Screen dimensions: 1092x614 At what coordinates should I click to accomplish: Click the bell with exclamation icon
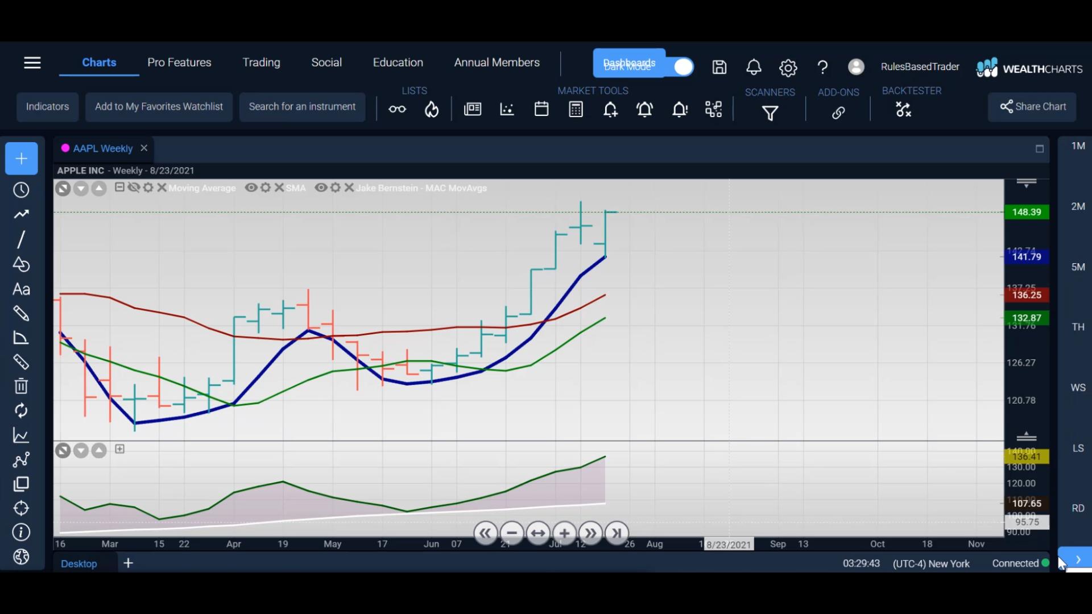coord(680,109)
